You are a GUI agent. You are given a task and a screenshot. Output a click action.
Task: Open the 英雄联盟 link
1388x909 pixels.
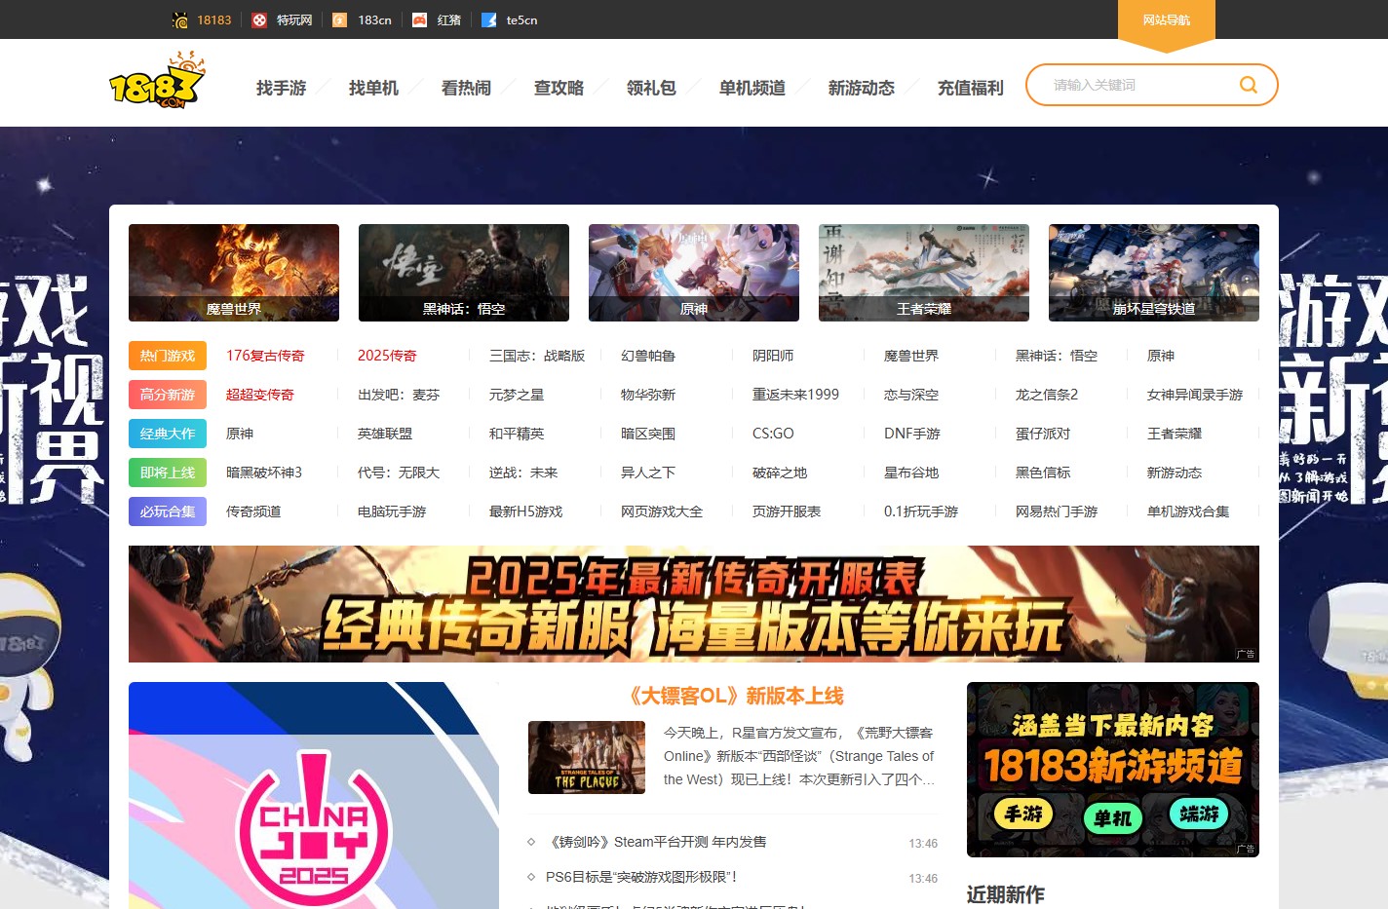click(385, 434)
